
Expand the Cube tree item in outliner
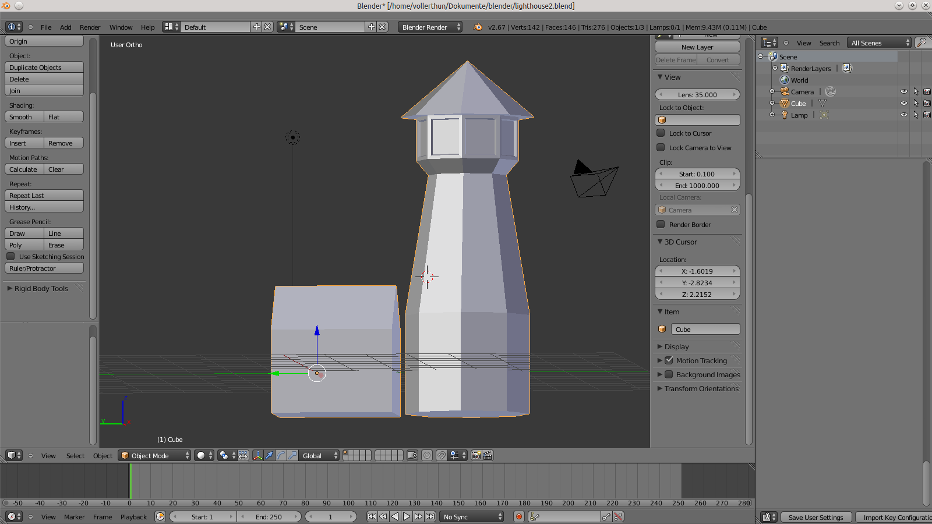772,103
